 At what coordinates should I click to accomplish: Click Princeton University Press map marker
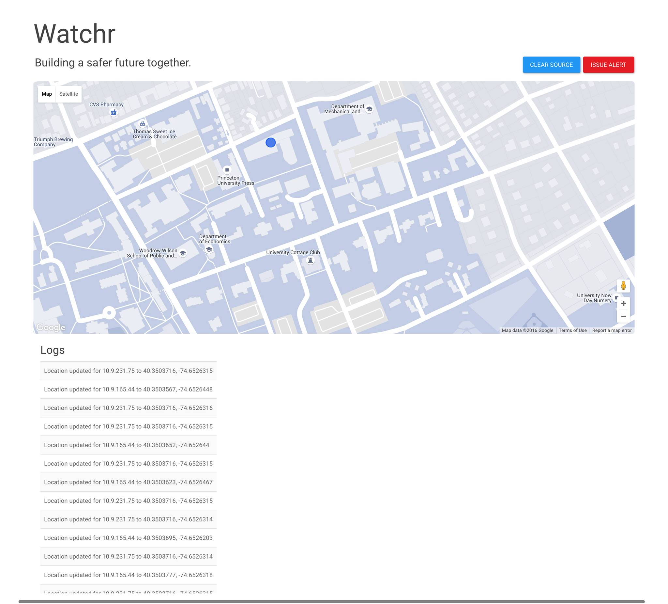(x=227, y=170)
